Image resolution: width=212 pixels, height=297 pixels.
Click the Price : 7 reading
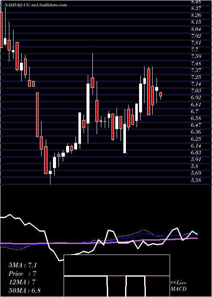click(x=22, y=274)
